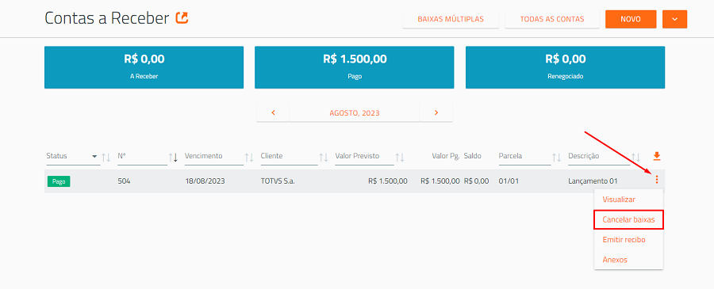Expand the Status filter dropdown
Screen dimensions: 714x289
click(x=94, y=156)
